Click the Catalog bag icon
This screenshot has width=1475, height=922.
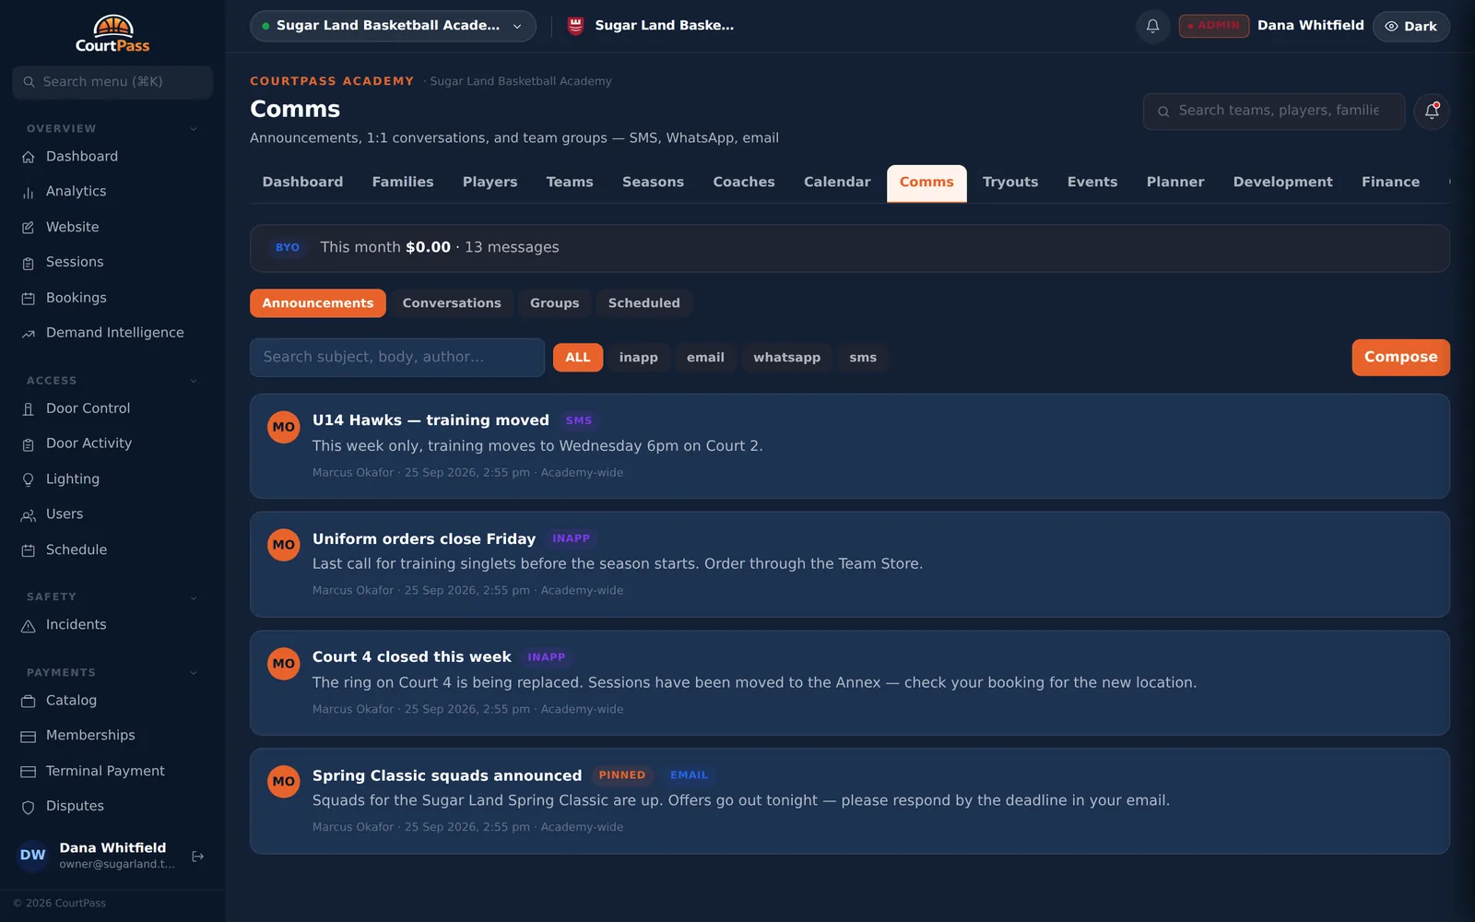point(28,701)
